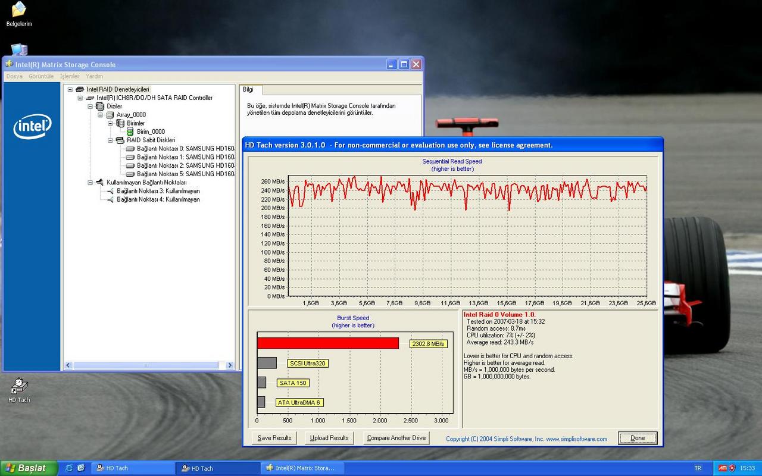762x476 pixels.
Task: Select the Bilgi tab
Action: click(x=251, y=89)
